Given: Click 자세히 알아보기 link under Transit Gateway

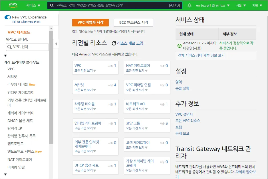Looking at the screenshot, I should pyautogui.click(x=246, y=172).
